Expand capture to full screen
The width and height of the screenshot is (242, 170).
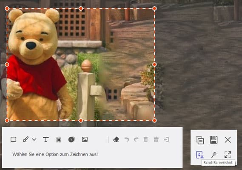coord(228,155)
